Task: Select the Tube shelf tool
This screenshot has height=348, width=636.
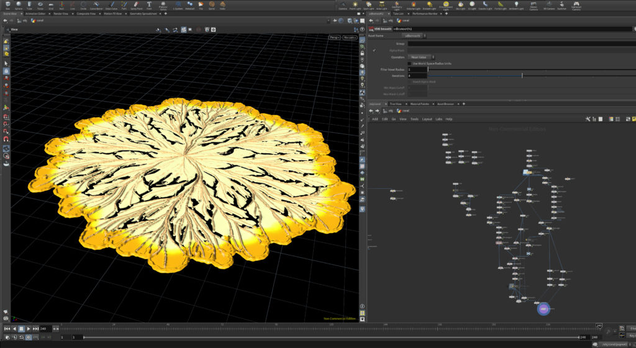Action: pos(29,5)
